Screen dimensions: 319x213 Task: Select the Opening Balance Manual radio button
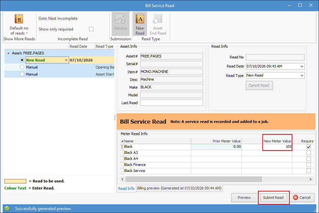coord(22,67)
